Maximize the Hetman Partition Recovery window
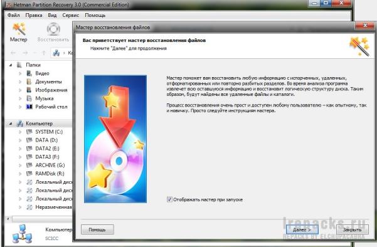The image size is (377, 247). tap(326, 3)
